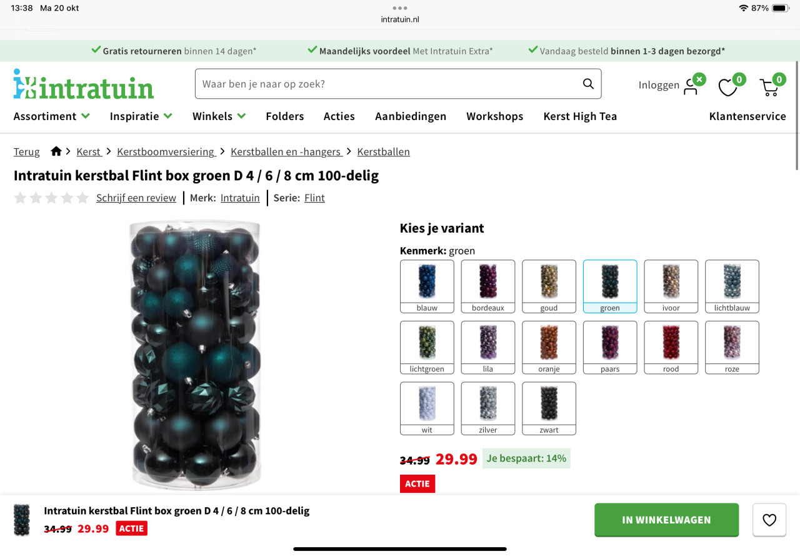Click the Intratuin logo
Viewport: 800px width, 556px height.
click(x=84, y=84)
